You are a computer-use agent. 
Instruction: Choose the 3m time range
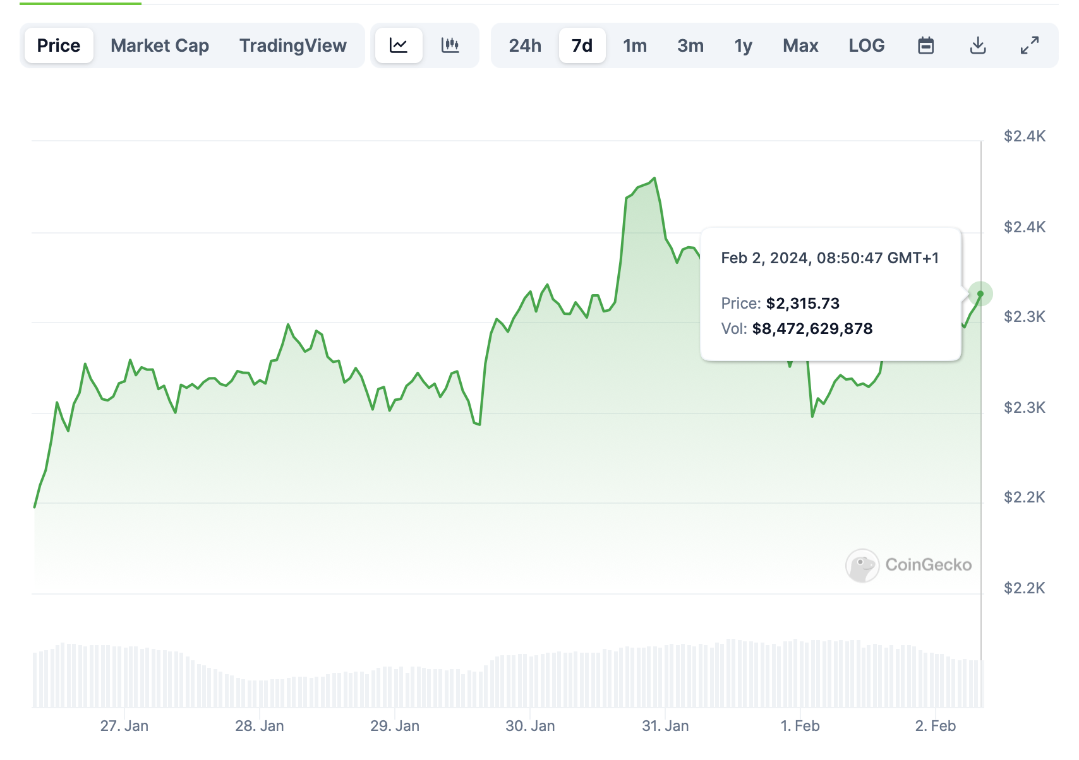pos(690,45)
